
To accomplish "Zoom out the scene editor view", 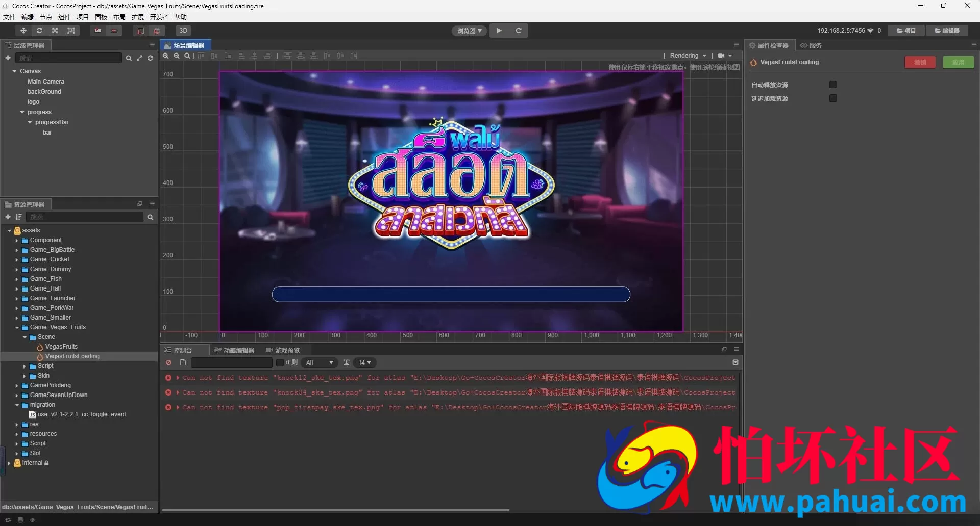I will click(177, 56).
